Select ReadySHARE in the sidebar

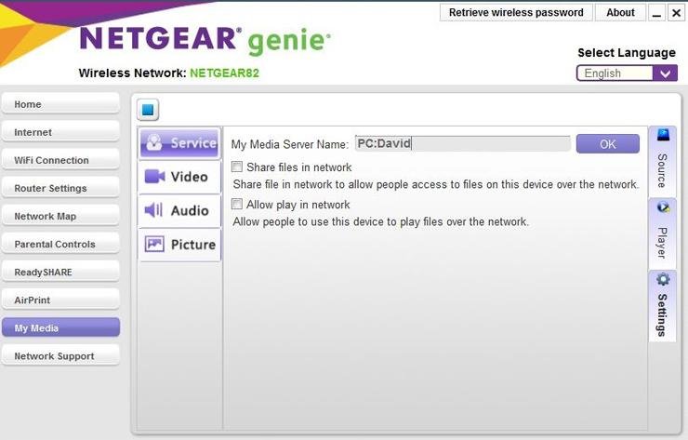coord(60,273)
